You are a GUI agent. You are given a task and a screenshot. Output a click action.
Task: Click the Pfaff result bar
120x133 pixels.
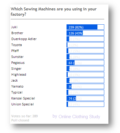pyautogui.click(x=85, y=51)
